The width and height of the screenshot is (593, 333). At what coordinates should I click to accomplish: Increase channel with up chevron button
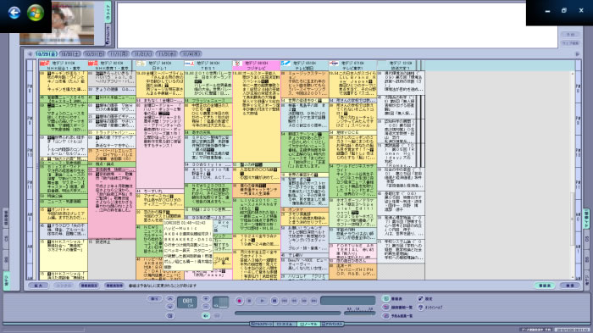(x=169, y=298)
